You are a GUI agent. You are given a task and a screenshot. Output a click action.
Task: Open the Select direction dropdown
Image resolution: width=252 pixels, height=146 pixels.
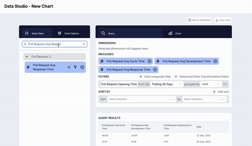(x=204, y=99)
